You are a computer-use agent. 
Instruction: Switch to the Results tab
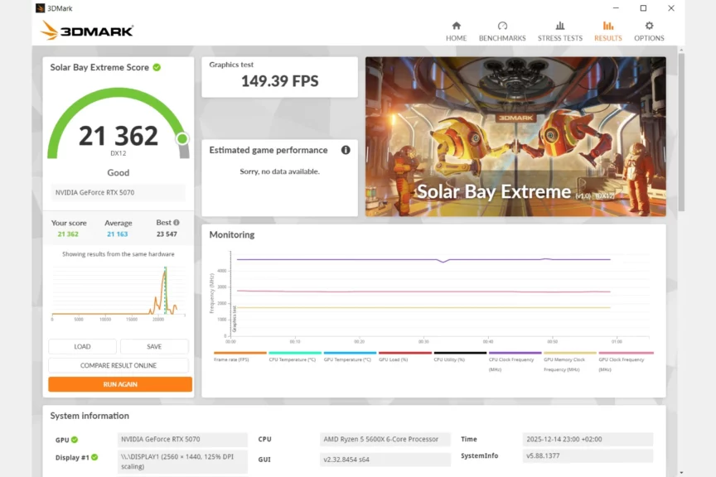pos(607,31)
